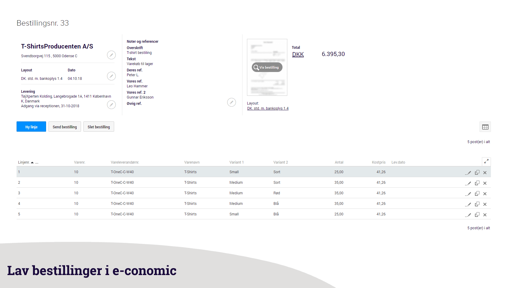Edit Levering delivery address pencil icon

[111, 105]
